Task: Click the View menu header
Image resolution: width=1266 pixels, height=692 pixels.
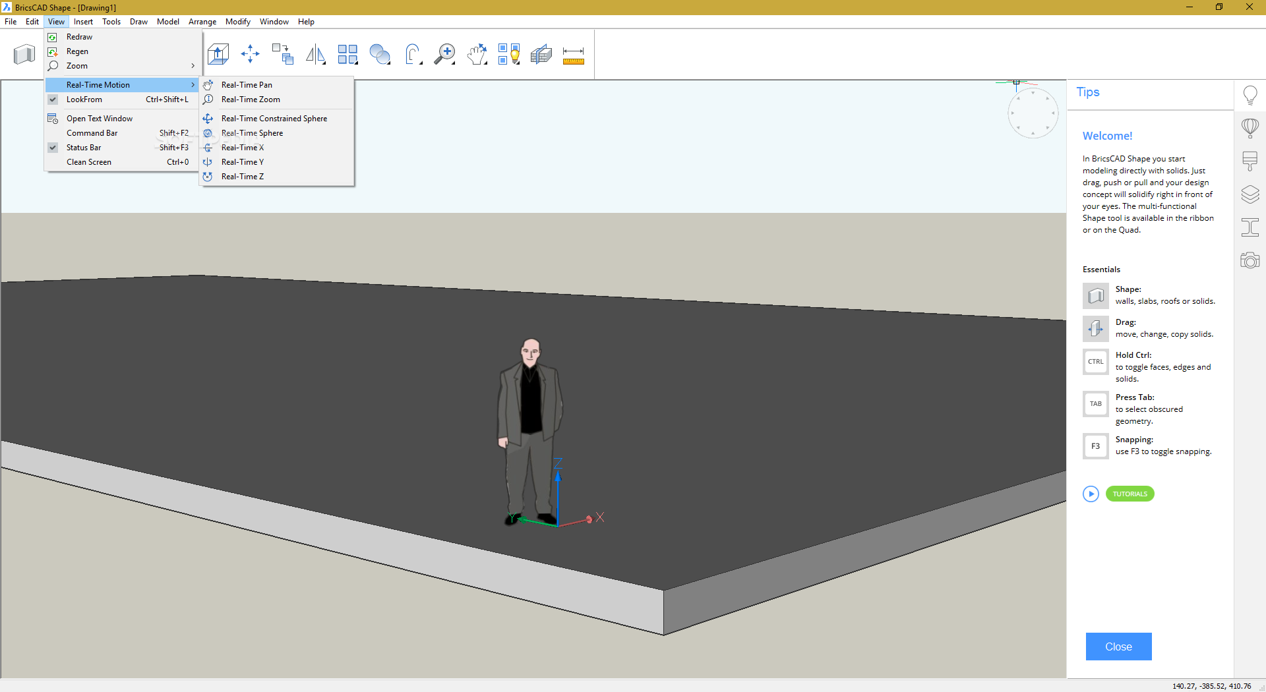Action: point(56,22)
